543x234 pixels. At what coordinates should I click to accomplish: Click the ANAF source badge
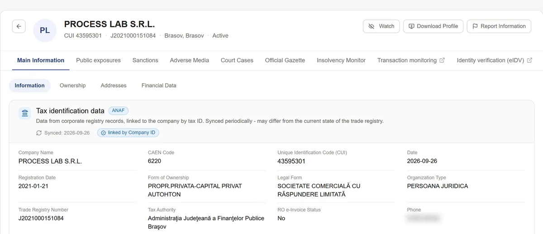click(119, 110)
